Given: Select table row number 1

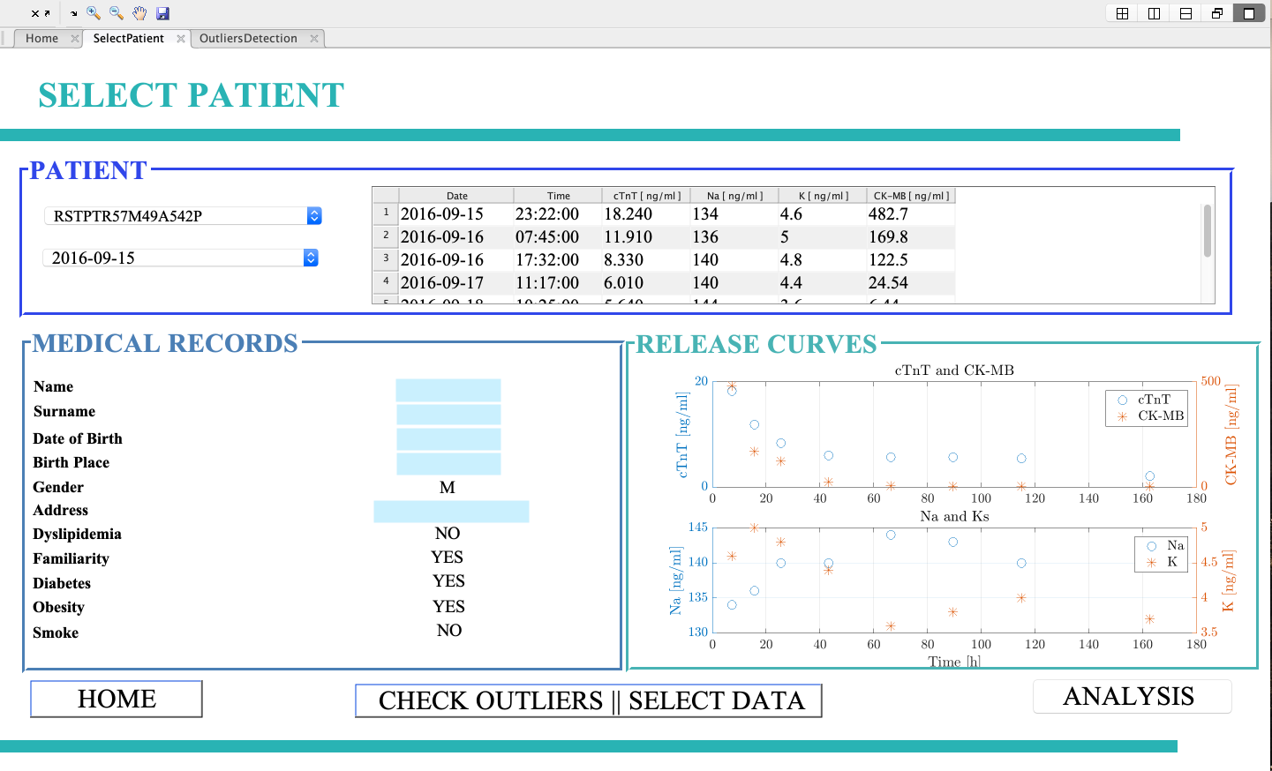Looking at the screenshot, I should [386, 213].
